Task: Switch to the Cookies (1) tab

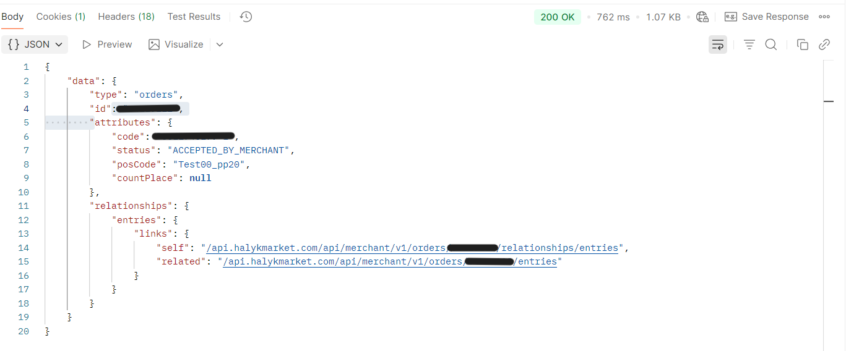Action: (x=61, y=17)
